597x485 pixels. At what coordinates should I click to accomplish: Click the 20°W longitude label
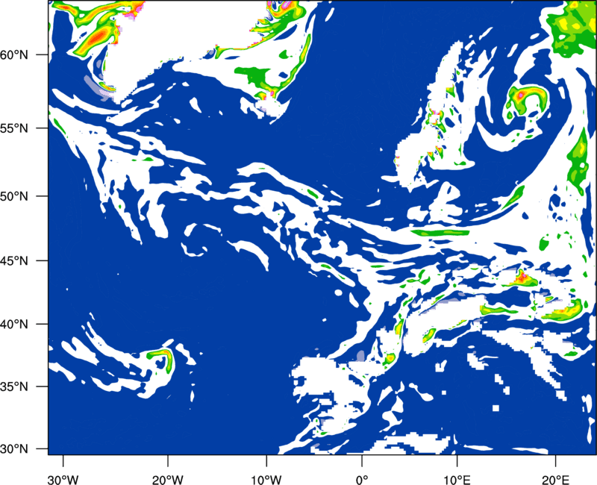pos(167,480)
